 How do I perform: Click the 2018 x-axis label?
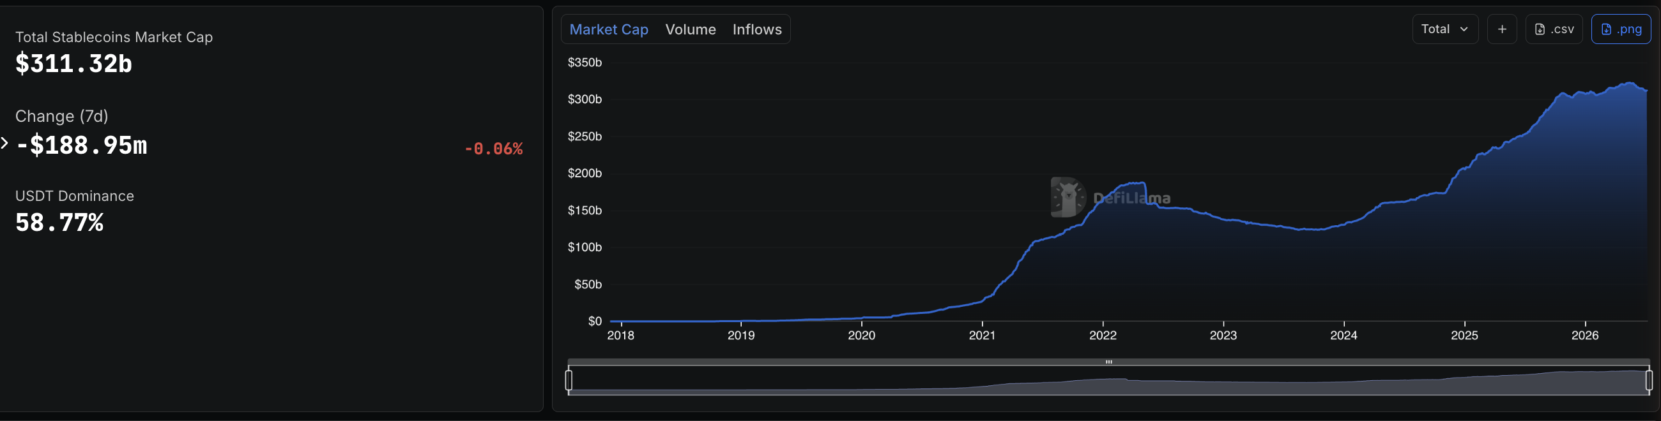(620, 336)
